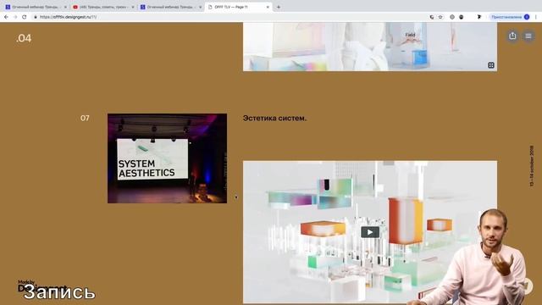Click the share icon on the page
This screenshot has width=542, height=305.
512,36
